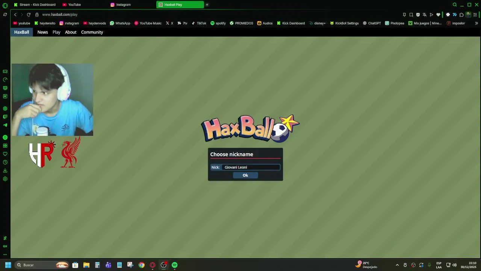Open the ChatGPT bookmark
Screen dimensions: 481x271
tap(372, 23)
